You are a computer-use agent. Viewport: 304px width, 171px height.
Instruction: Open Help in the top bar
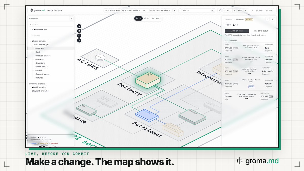point(260,10)
